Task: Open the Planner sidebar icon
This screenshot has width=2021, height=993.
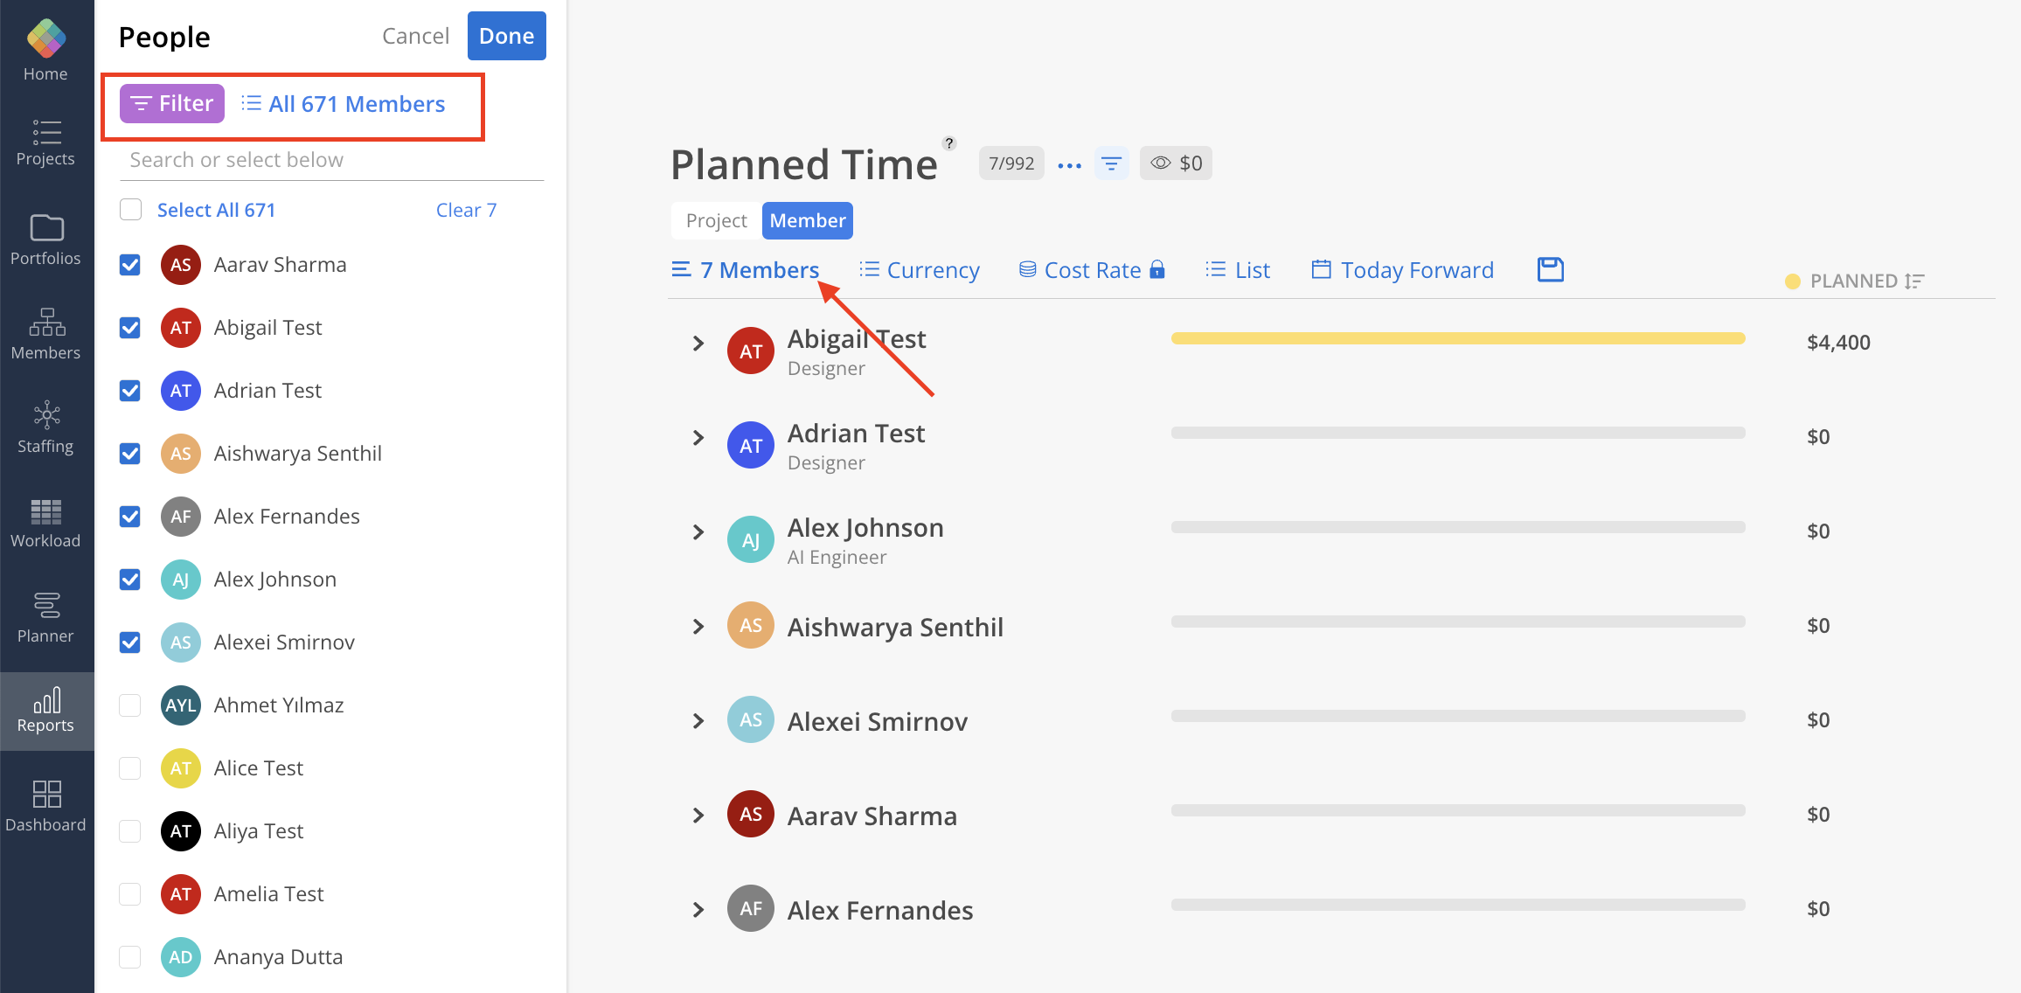Action: coord(45,617)
